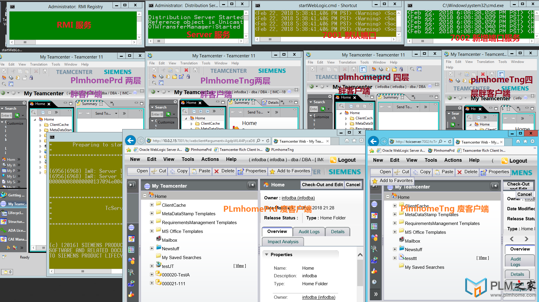The height and width of the screenshot is (302, 539).
Task: Open Window menu in PlmhomeTng two-tier client
Action: click(x=221, y=63)
